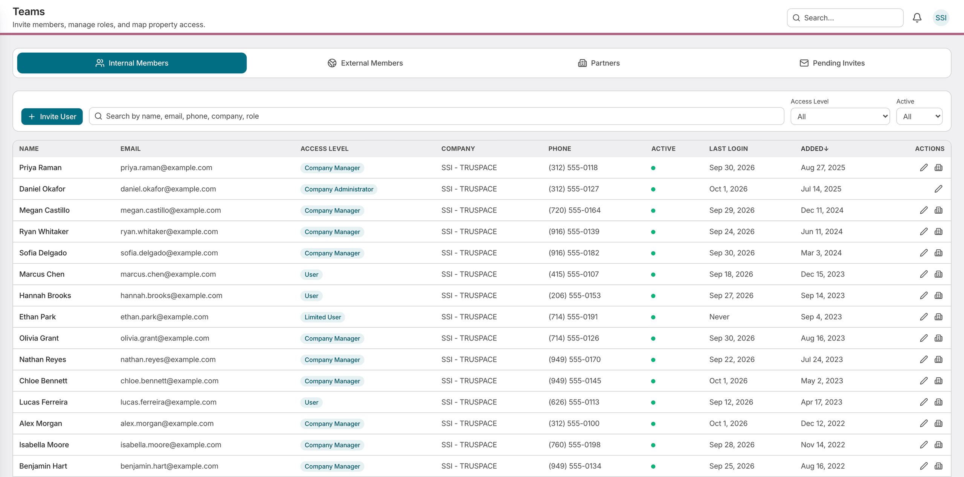The width and height of the screenshot is (964, 477).
Task: Open the notifications bell
Action: 917,18
